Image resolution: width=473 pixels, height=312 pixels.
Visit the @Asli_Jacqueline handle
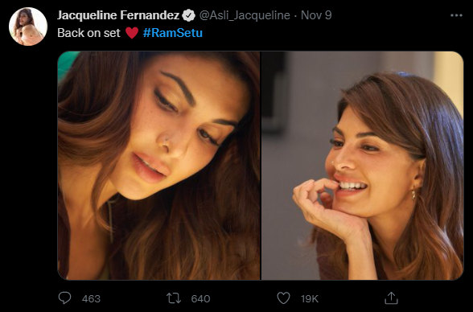pyautogui.click(x=245, y=15)
